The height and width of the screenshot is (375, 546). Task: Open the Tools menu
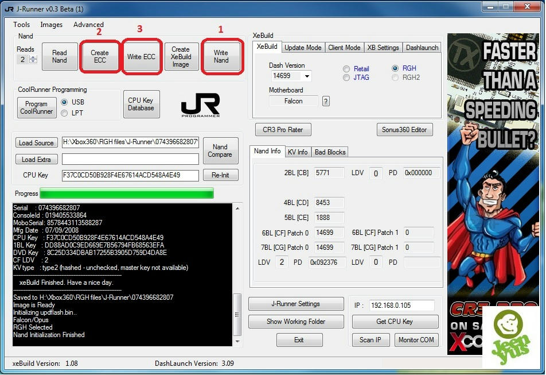point(21,25)
